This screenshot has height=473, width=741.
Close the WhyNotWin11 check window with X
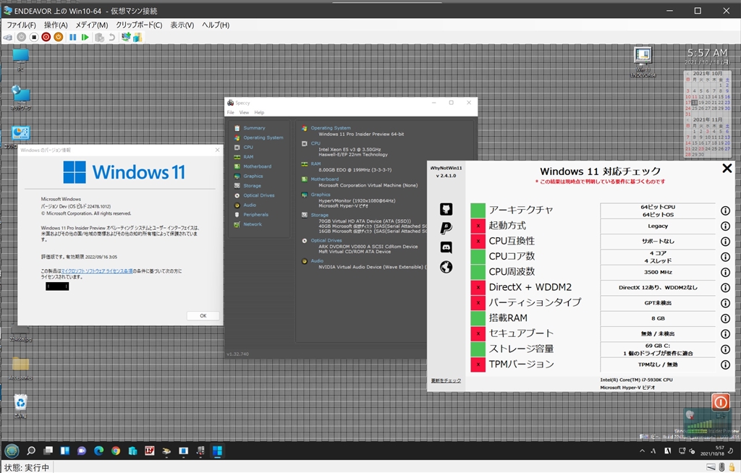[x=727, y=169]
